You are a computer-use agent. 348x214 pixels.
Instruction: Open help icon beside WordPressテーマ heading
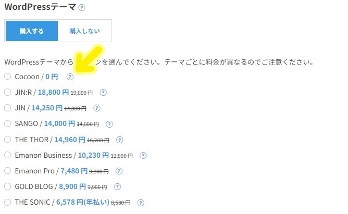click(82, 8)
